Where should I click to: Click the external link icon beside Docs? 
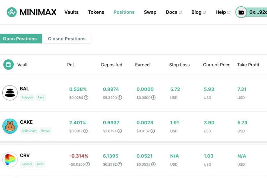click(x=180, y=12)
